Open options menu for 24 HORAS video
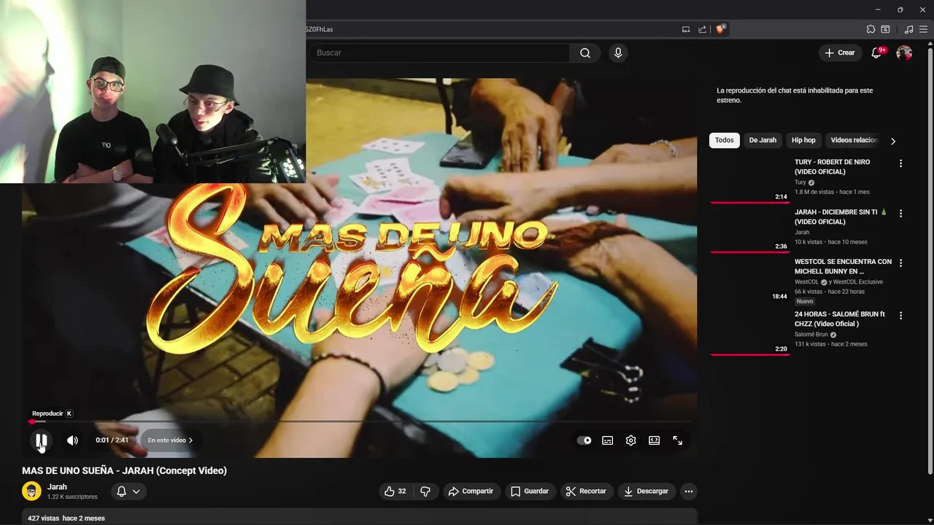The height and width of the screenshot is (525, 934). [x=900, y=315]
